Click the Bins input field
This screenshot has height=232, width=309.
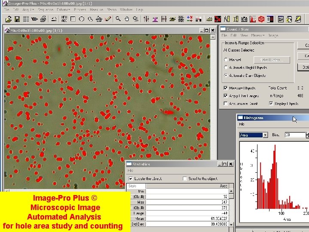tap(294, 135)
